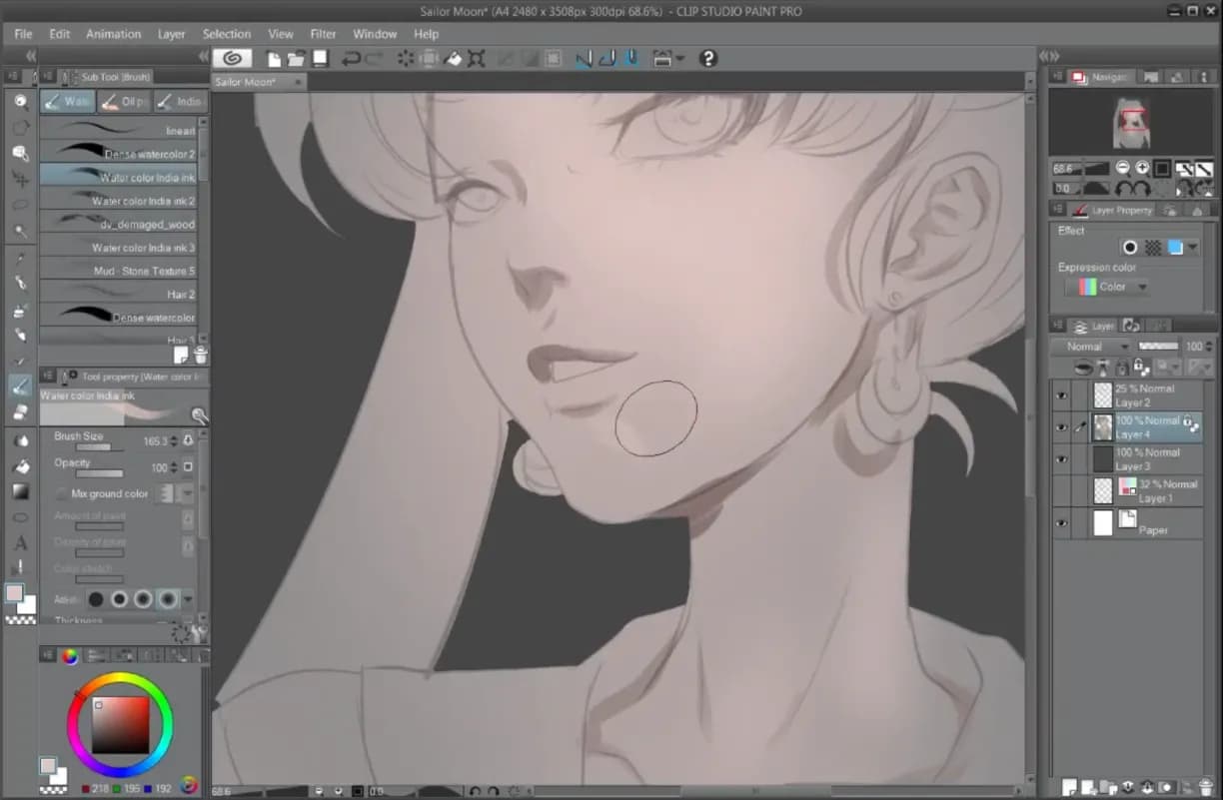
Task: Select Layer 3 in layer list
Action: click(x=1146, y=459)
